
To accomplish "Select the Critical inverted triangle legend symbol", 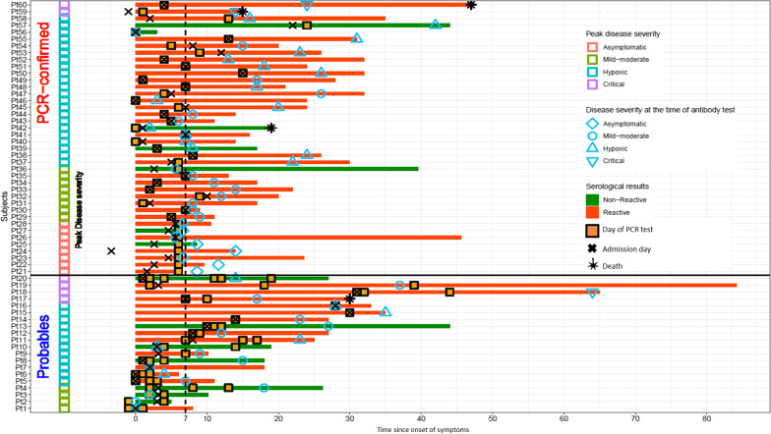I will [592, 161].
